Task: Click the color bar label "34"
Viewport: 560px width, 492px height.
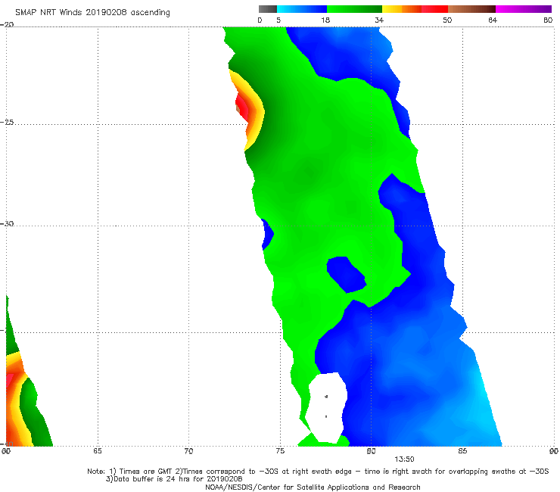Action: [x=379, y=20]
